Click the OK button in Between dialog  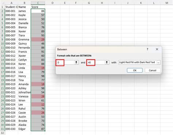click(135, 70)
